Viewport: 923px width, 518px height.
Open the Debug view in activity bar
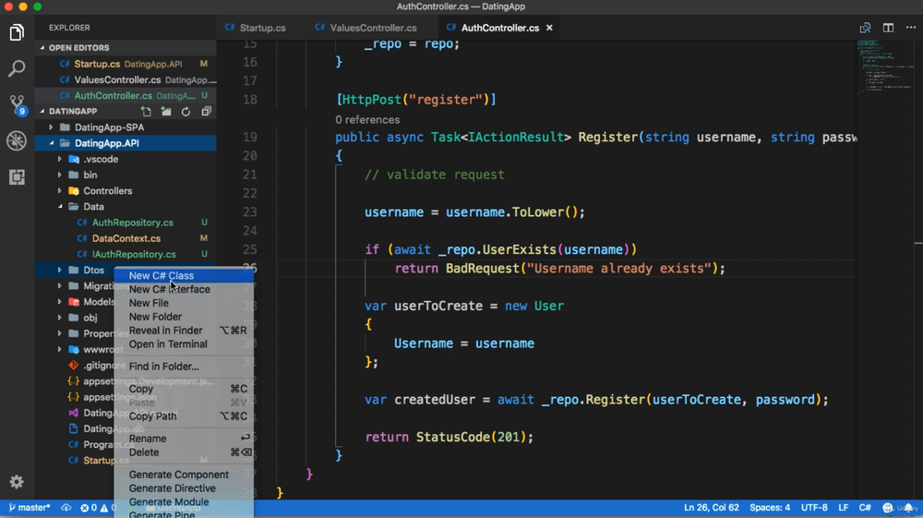point(17,140)
